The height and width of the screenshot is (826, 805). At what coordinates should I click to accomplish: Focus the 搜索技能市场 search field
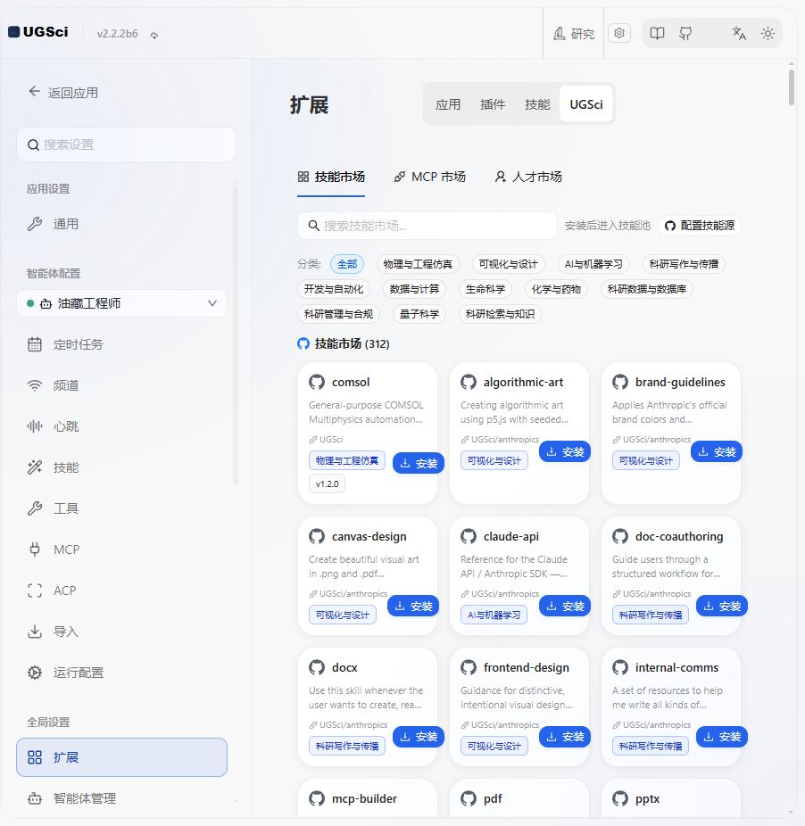[x=427, y=226]
